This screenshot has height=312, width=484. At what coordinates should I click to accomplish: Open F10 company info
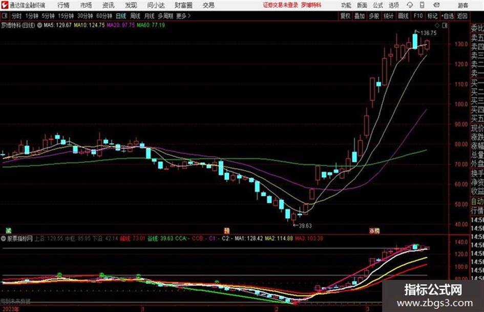418,16
